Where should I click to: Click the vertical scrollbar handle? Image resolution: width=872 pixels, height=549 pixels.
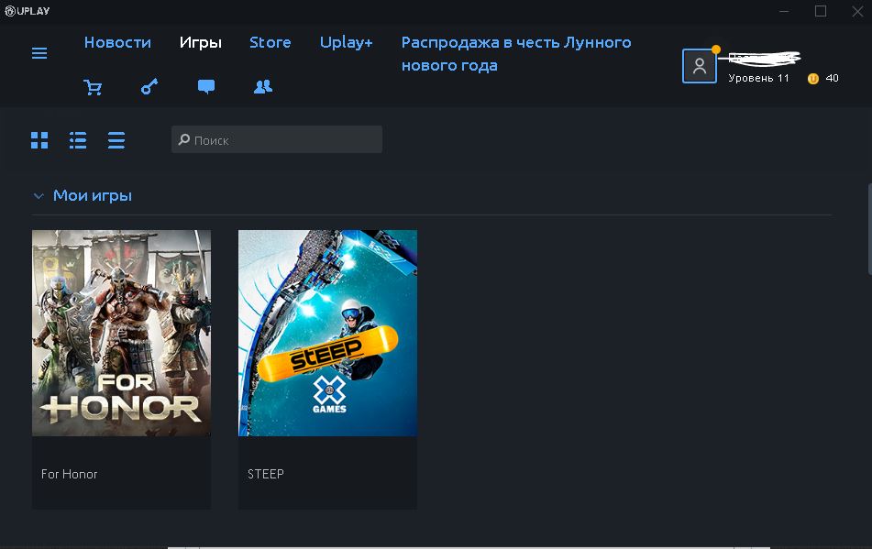click(x=869, y=229)
